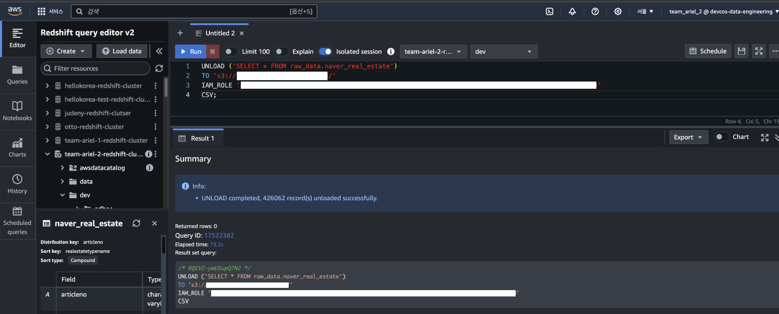
Task: Show awsdatacatalog info icon
Action: pos(149,168)
